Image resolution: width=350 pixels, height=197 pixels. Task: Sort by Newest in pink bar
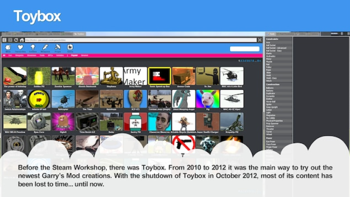pos(84,55)
